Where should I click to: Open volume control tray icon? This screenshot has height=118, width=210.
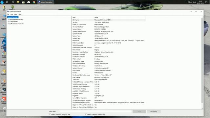(x=191, y=2)
